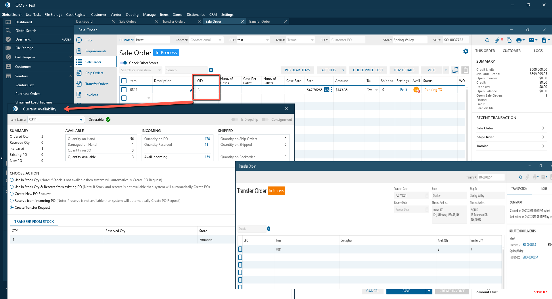Click the Customer PO input field
The height and width of the screenshot is (299, 552).
click(x=347, y=40)
